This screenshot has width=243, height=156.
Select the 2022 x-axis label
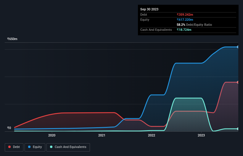(152, 135)
